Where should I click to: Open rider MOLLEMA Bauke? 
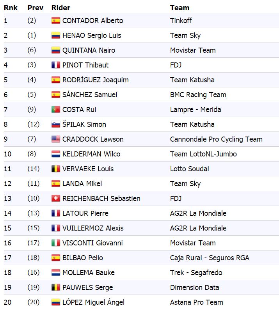(89, 273)
